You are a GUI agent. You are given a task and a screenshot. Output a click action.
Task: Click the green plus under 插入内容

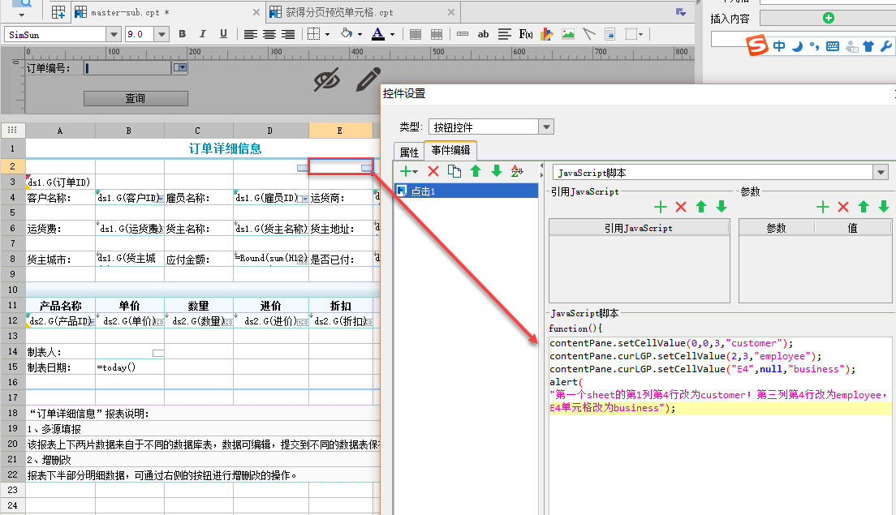829,19
